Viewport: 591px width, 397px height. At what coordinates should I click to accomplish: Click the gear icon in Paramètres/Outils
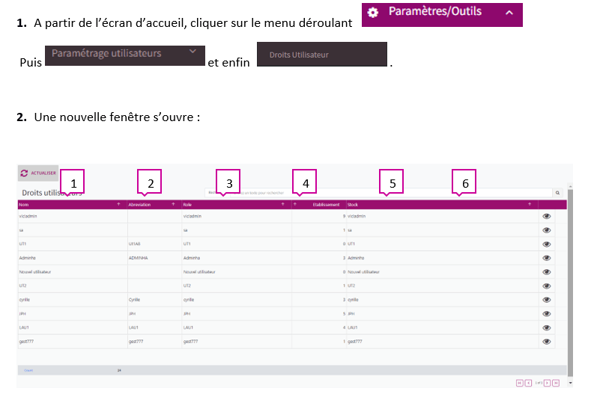(x=373, y=13)
